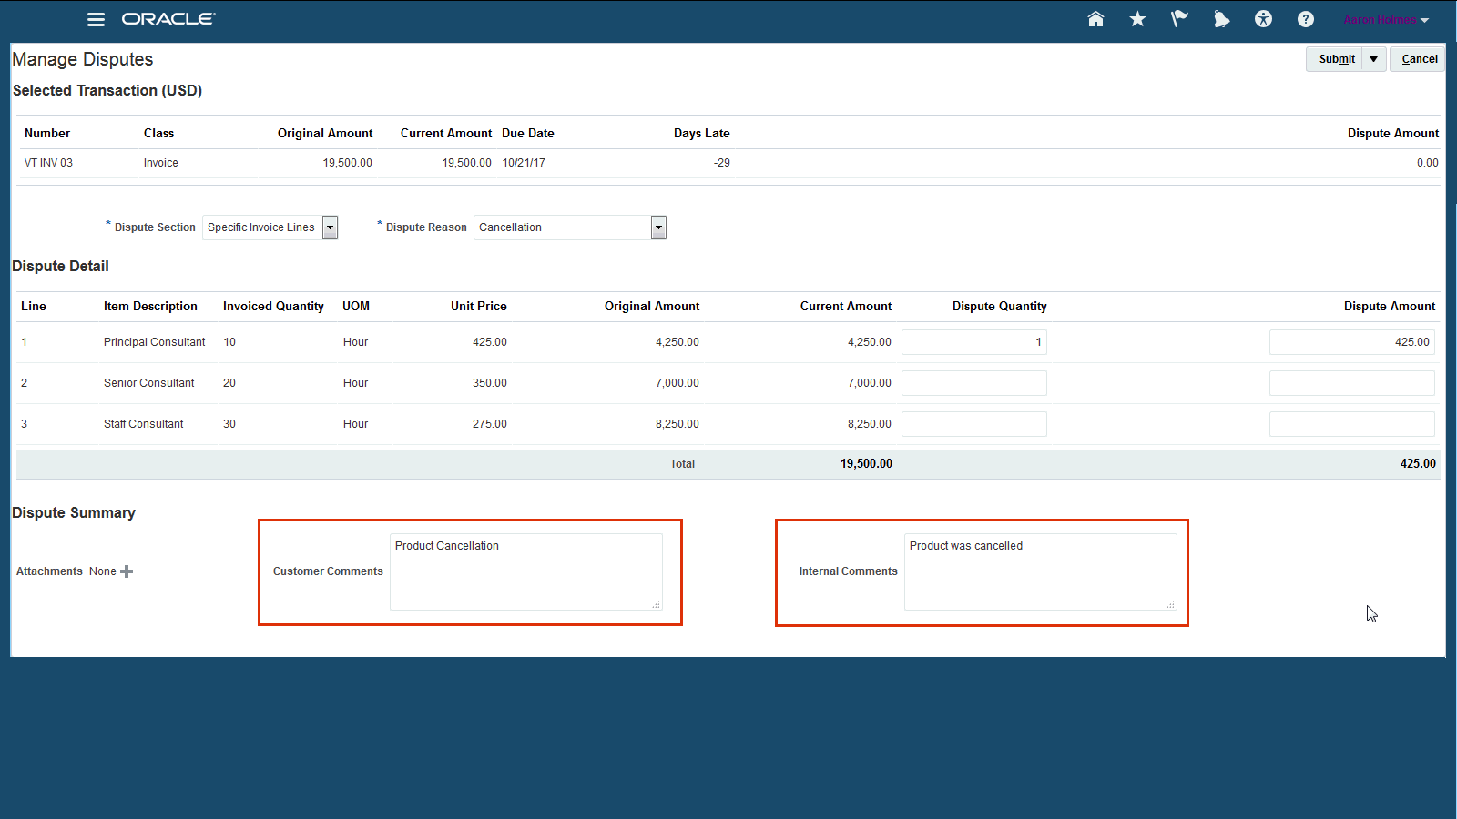Open Accessibility settings icon
The image size is (1457, 819).
click(1263, 19)
